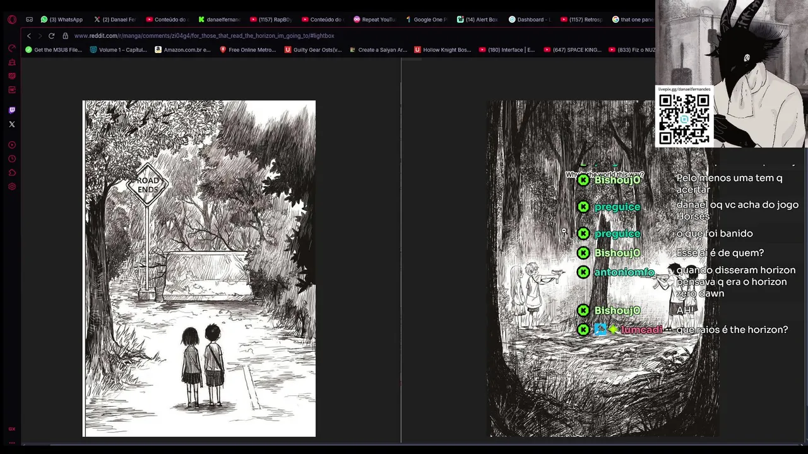
Task: Open the sidebar three-dots setup menu
Action: (x=11, y=443)
